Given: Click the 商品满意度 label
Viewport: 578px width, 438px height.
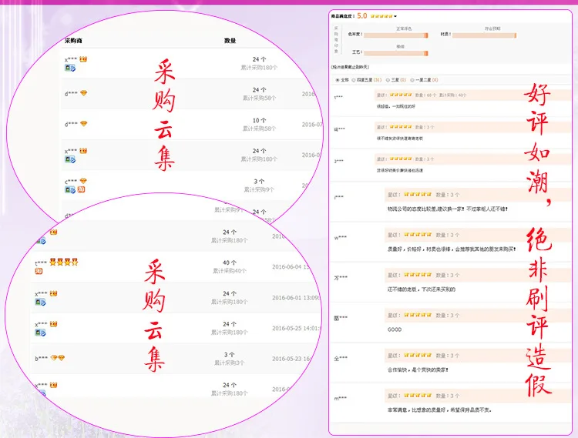Looking at the screenshot, I should [x=342, y=16].
